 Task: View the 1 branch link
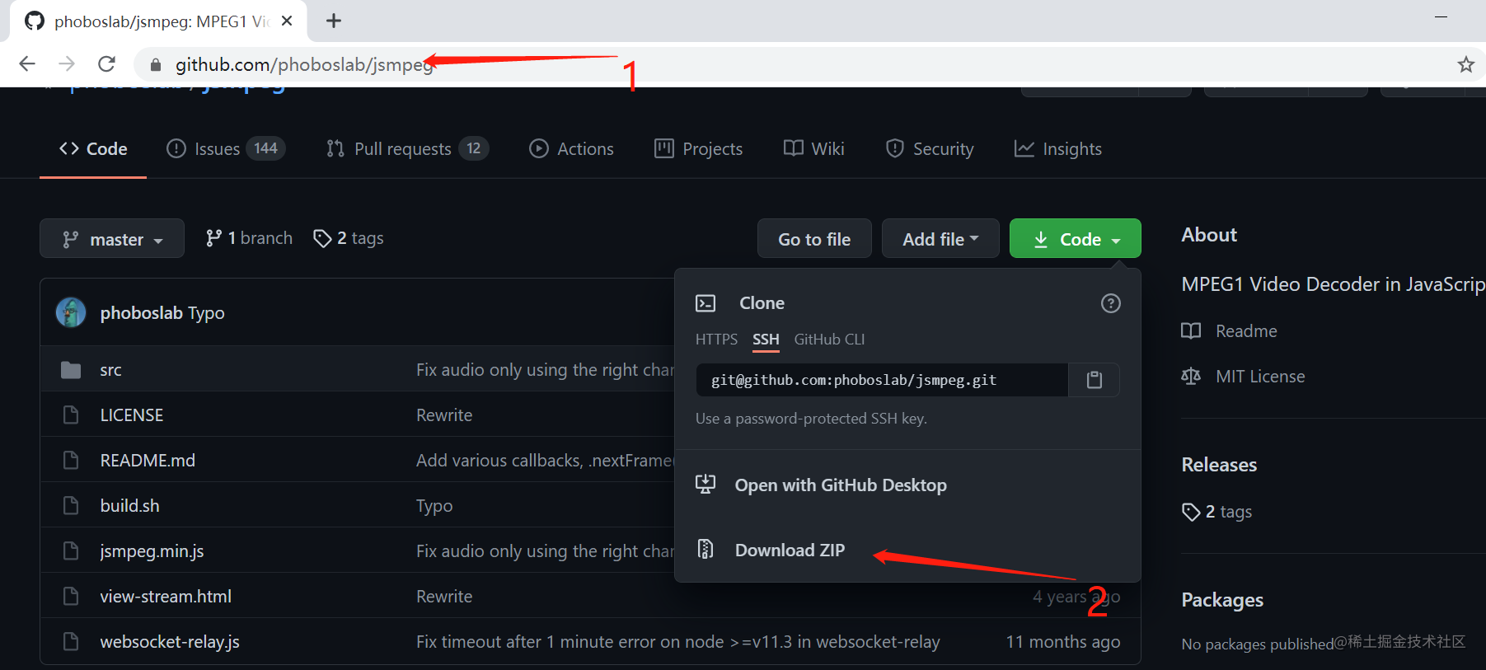[x=249, y=238]
